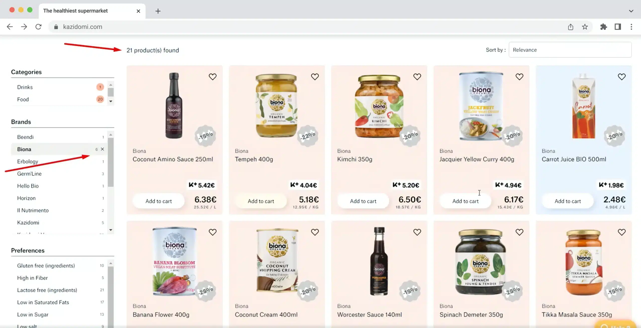
Task: Click Add to cart for Coconut Amino Sauce 250ml
Action: pos(158,201)
